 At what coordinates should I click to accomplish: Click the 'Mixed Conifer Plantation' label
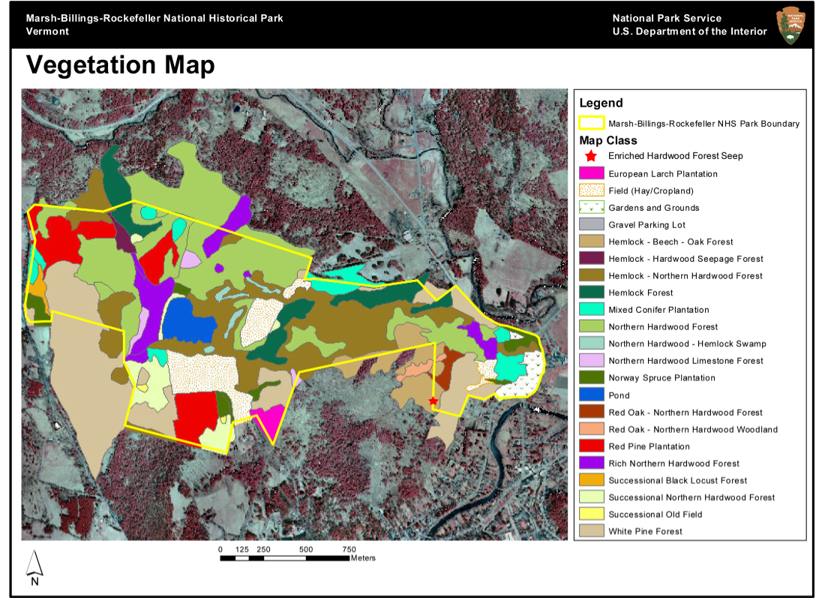[x=658, y=310]
